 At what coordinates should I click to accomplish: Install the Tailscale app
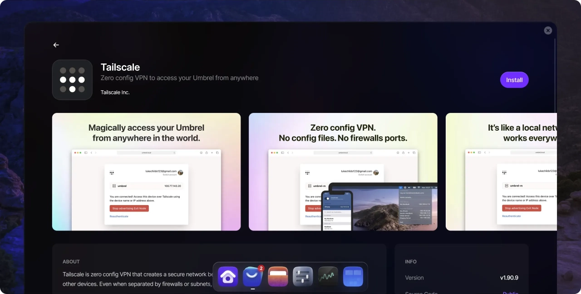pyautogui.click(x=514, y=80)
